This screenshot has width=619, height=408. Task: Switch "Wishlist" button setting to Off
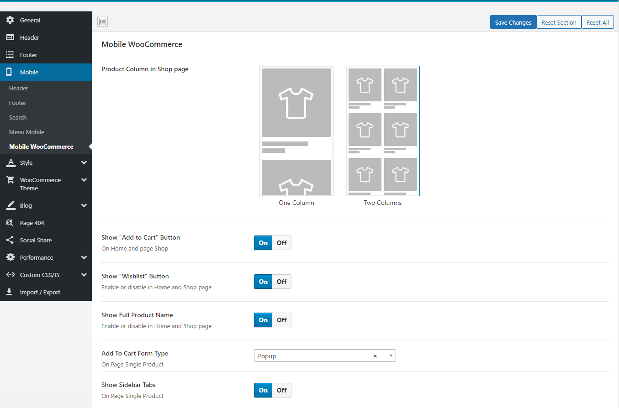(281, 282)
